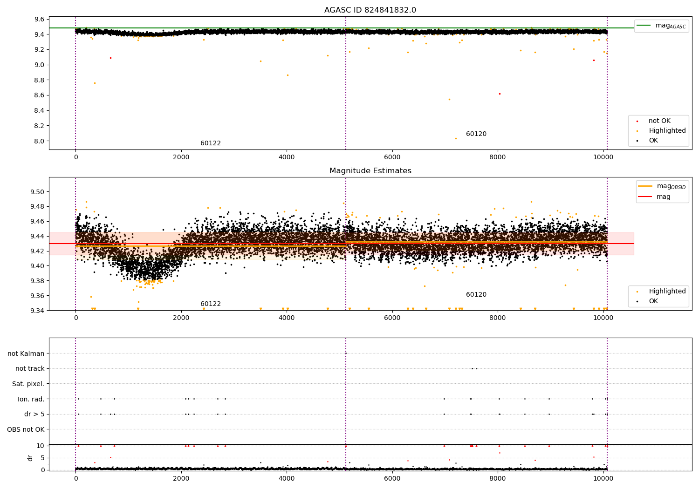Click the "Highlighted" legend label in the top plot
The width and height of the screenshot is (699, 489).
(667, 131)
